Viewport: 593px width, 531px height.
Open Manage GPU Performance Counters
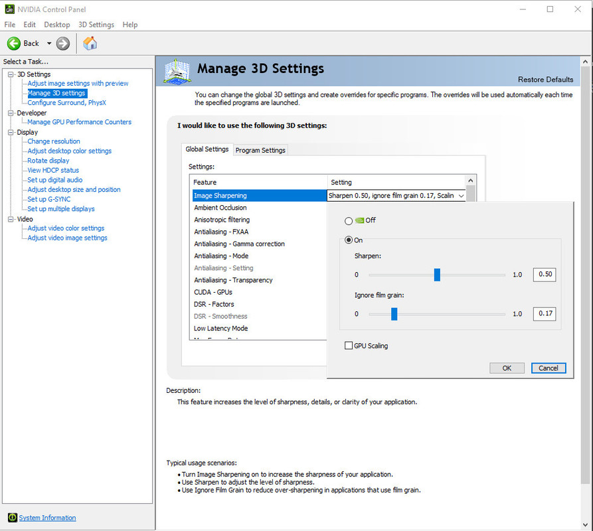pyautogui.click(x=80, y=121)
